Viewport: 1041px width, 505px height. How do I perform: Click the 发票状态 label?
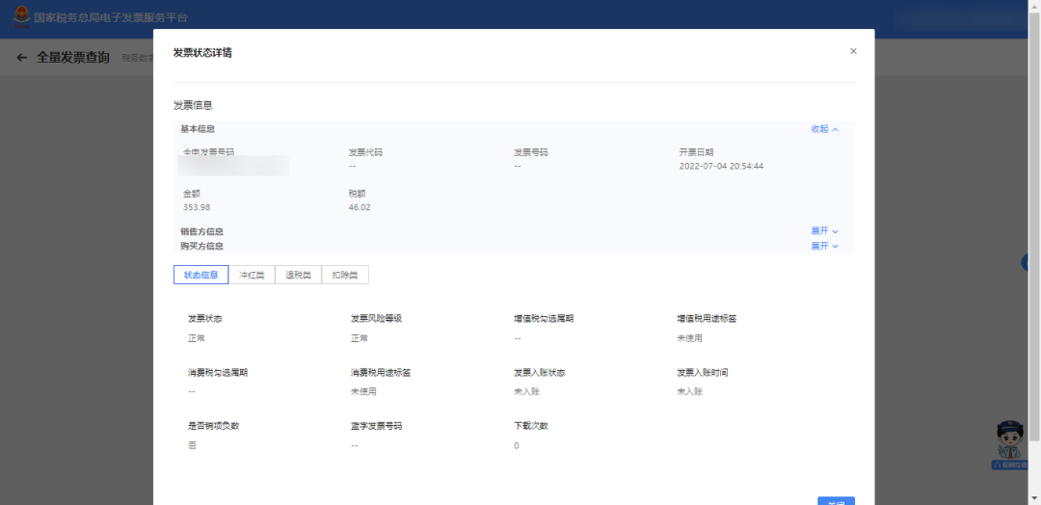point(205,319)
